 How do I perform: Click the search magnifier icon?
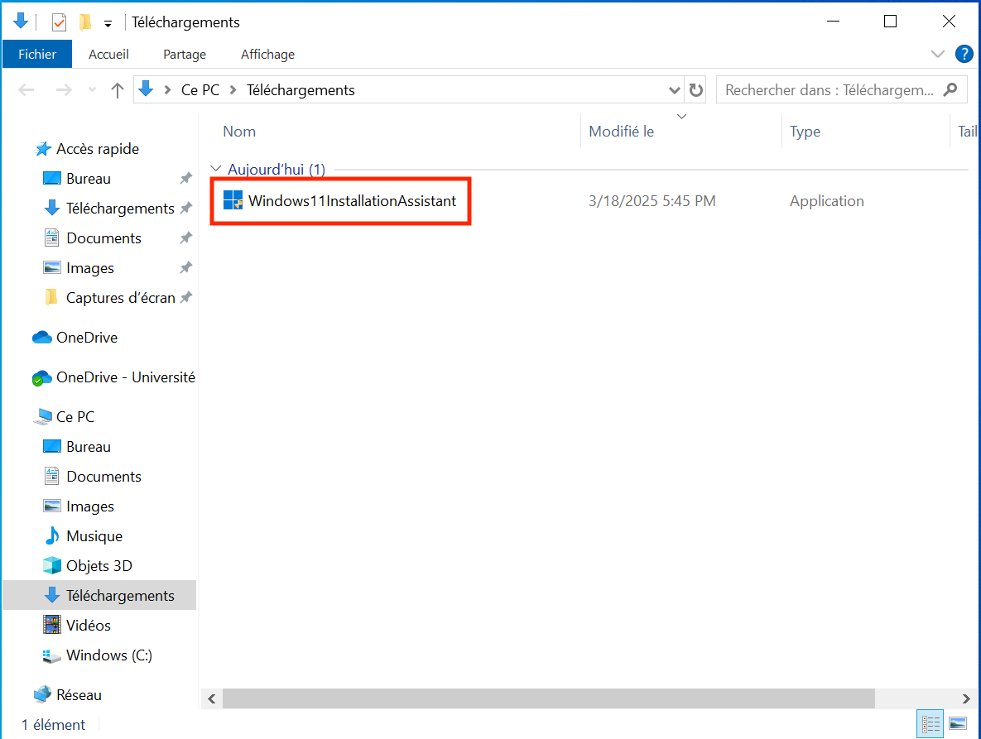[x=950, y=89]
